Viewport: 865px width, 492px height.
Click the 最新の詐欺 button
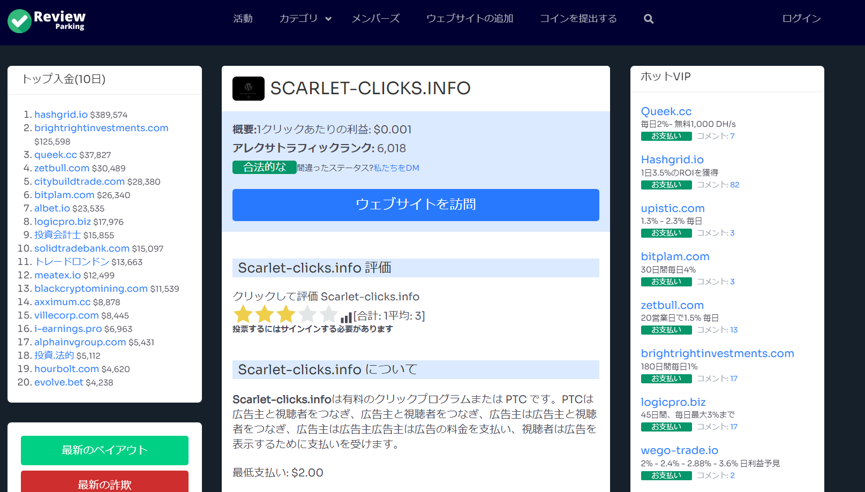[x=104, y=482]
